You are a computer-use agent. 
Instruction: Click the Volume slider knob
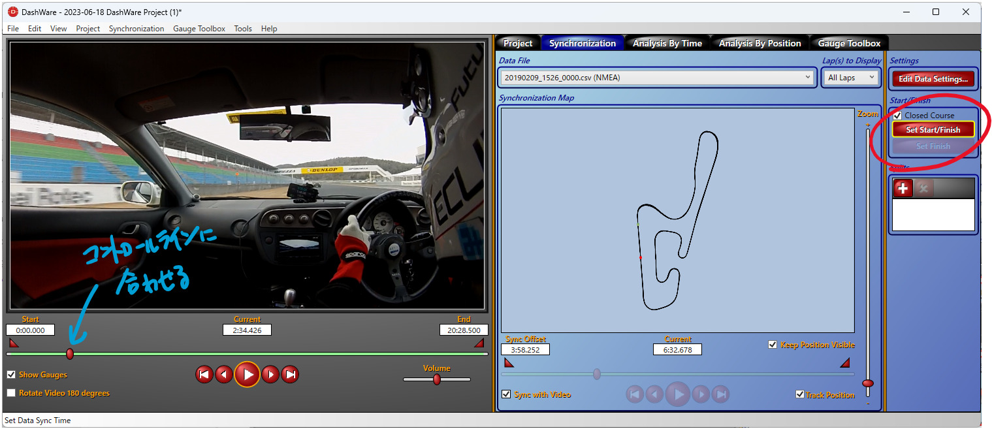tap(437, 379)
